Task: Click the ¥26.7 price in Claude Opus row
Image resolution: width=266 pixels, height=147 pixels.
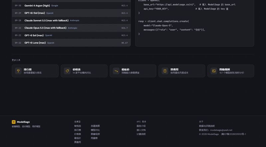Action: [124, 28]
